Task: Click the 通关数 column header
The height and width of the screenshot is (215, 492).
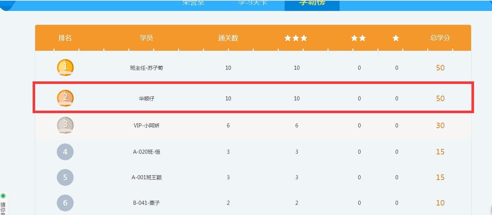Action: (228, 38)
